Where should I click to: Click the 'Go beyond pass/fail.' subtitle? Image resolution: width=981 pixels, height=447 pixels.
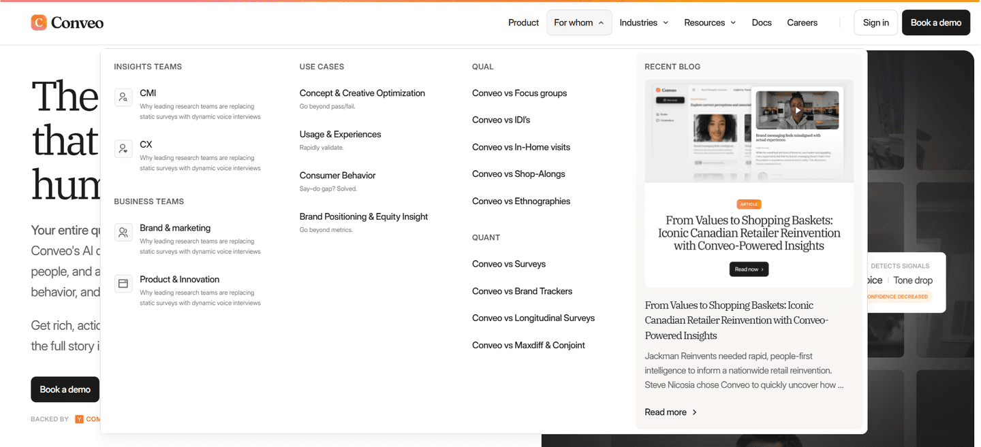pos(327,107)
